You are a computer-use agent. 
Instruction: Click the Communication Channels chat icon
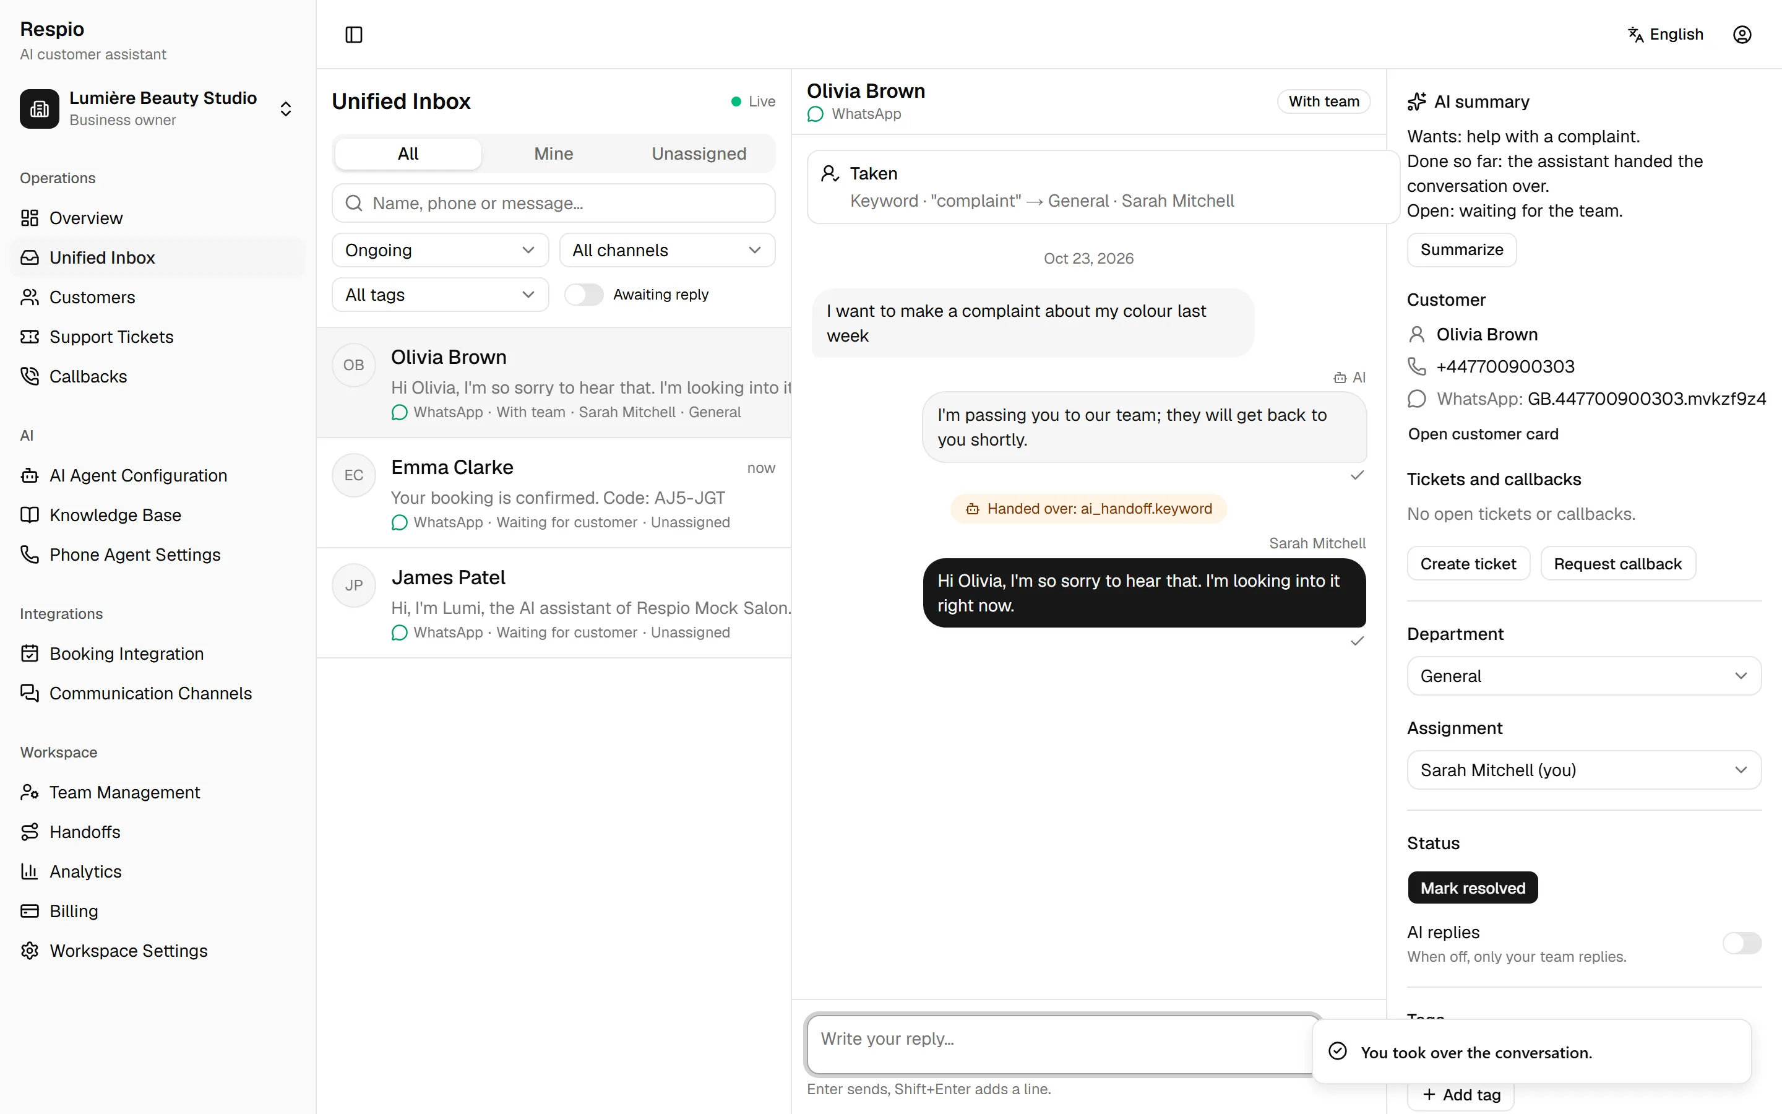(x=30, y=693)
